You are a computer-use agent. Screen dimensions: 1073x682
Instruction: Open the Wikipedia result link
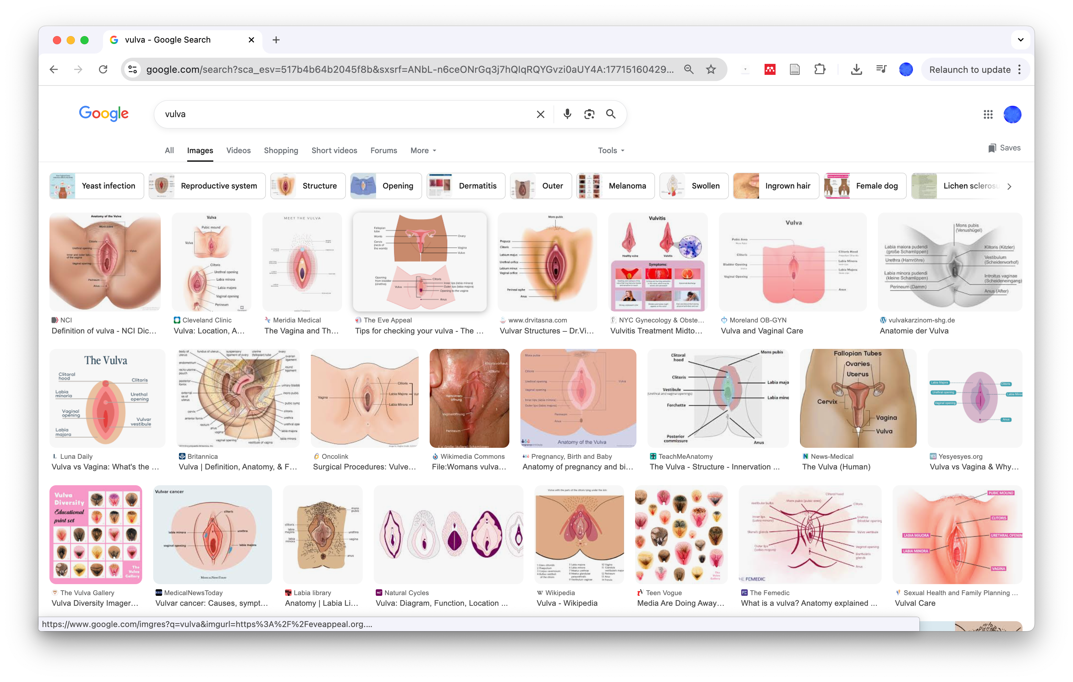click(x=567, y=603)
